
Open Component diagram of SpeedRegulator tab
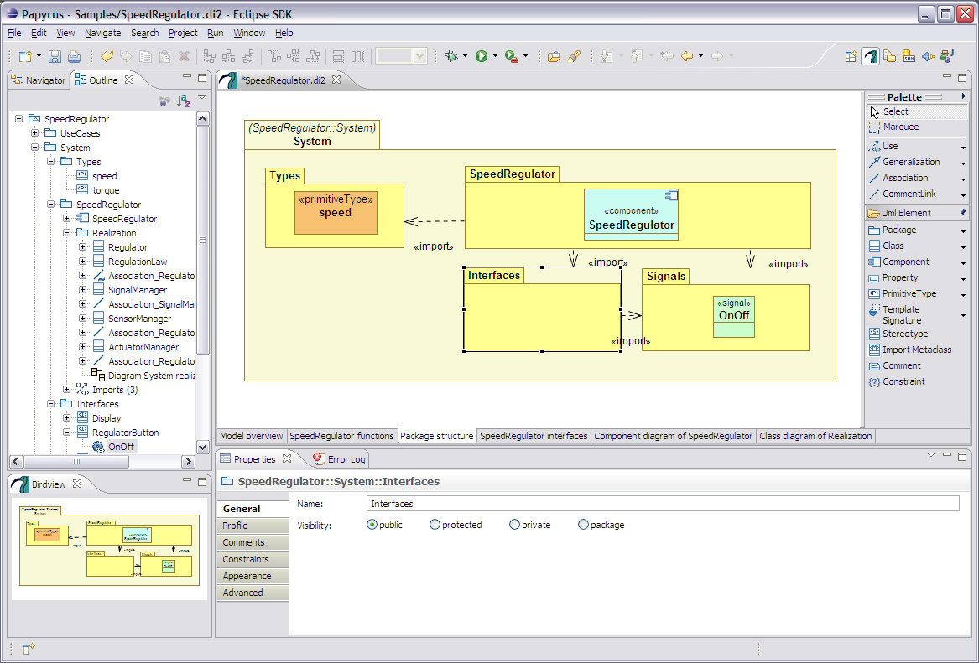click(673, 436)
